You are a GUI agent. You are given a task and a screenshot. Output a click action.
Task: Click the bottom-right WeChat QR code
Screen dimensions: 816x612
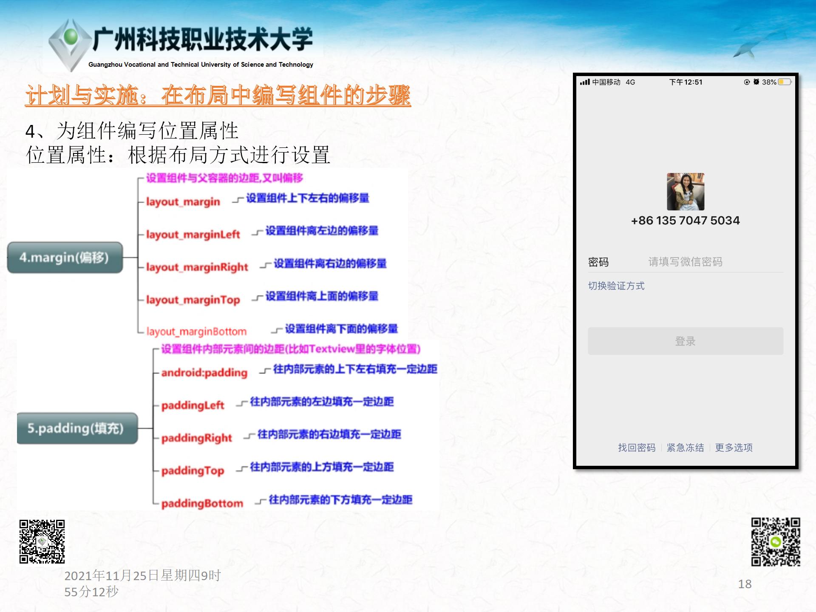[x=776, y=542]
